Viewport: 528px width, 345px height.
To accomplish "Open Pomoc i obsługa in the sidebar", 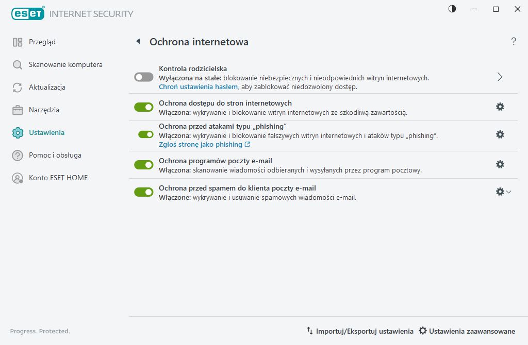I will (x=55, y=156).
